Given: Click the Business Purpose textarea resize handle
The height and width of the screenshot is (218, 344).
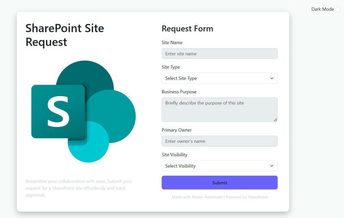Looking at the screenshot, I should pos(275,119).
